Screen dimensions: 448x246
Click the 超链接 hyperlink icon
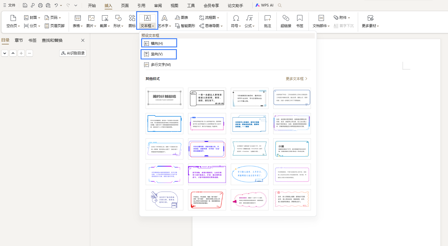(286, 18)
